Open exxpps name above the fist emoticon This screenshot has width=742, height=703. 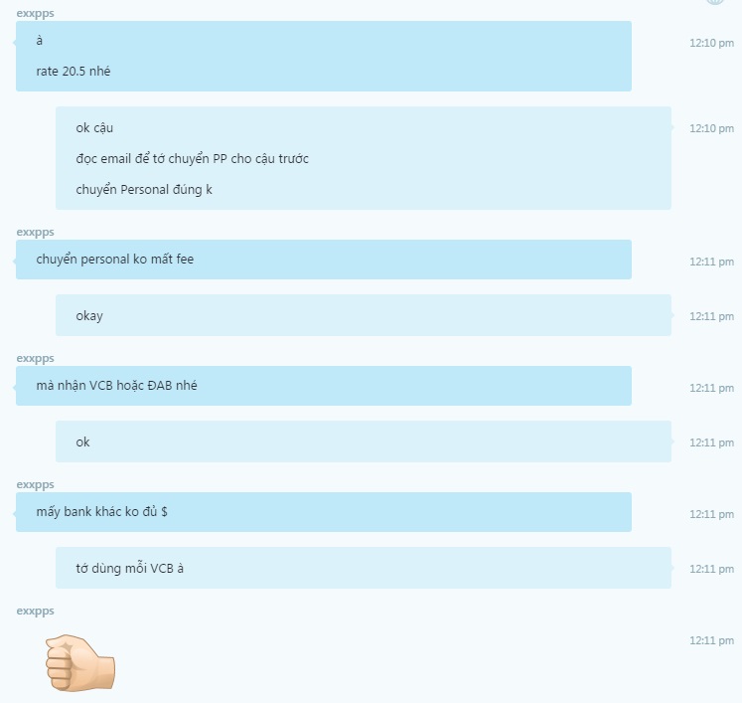point(36,612)
